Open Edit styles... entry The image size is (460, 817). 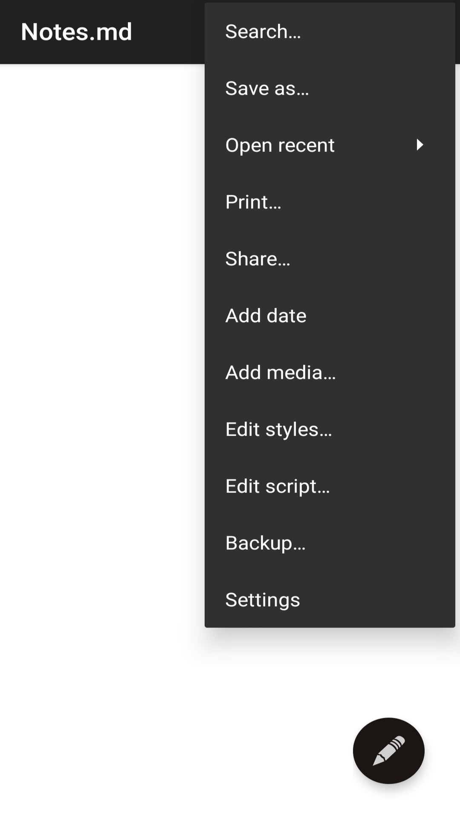pyautogui.click(x=279, y=429)
